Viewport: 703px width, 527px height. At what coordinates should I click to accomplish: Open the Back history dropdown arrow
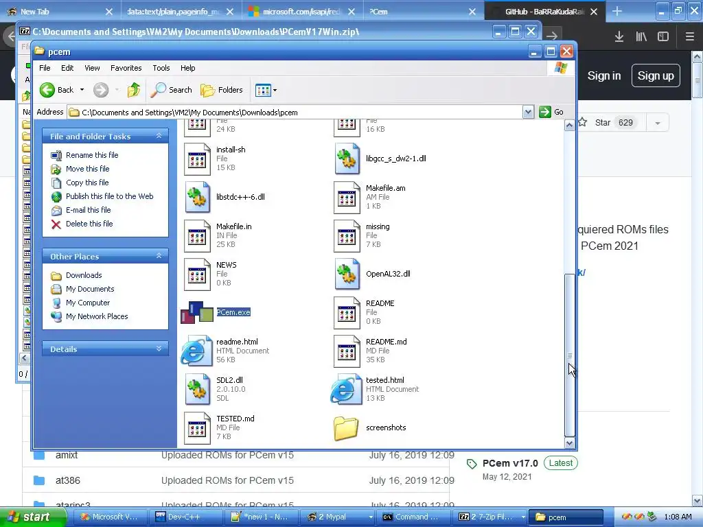[82, 90]
